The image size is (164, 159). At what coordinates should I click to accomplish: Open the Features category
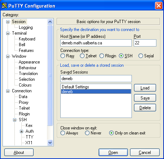26,50
